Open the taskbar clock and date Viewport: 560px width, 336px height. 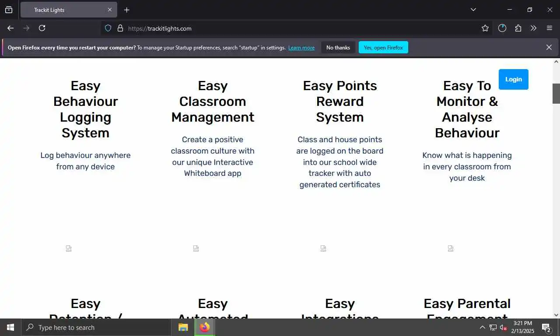click(523, 327)
